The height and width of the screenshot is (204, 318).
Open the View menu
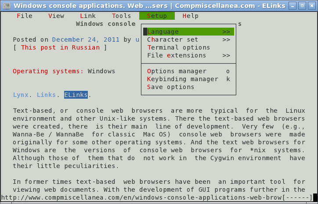click(56, 16)
